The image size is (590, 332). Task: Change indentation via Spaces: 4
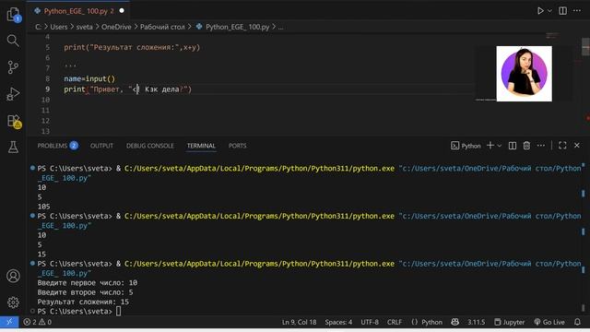click(x=338, y=322)
